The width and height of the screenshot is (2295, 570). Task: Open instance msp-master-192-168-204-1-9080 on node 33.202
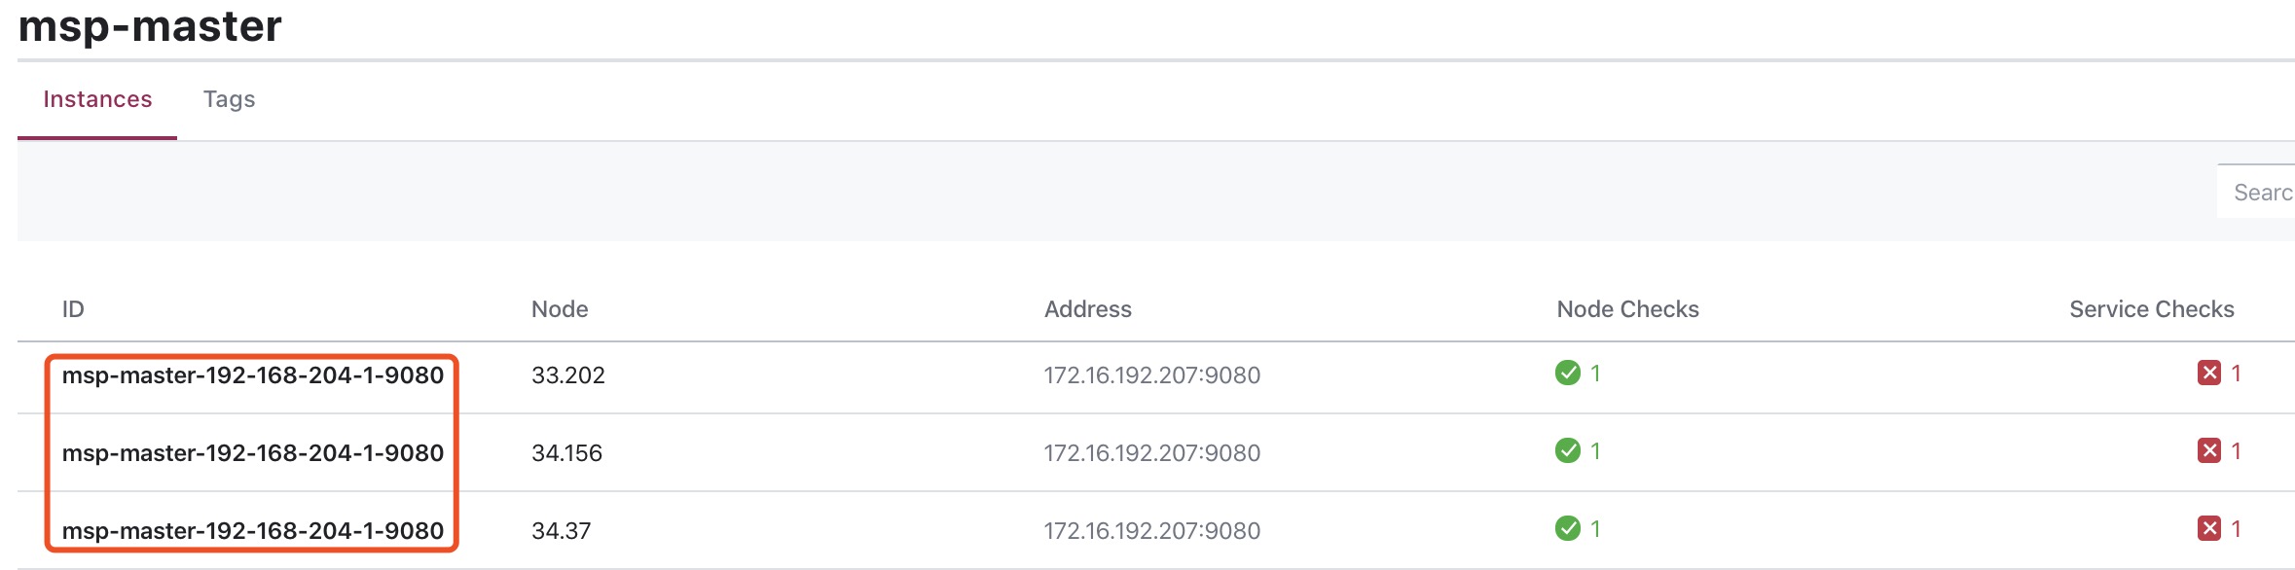click(x=253, y=374)
